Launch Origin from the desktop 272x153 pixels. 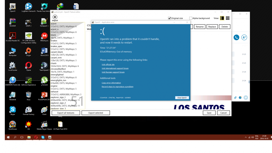pos(29,52)
